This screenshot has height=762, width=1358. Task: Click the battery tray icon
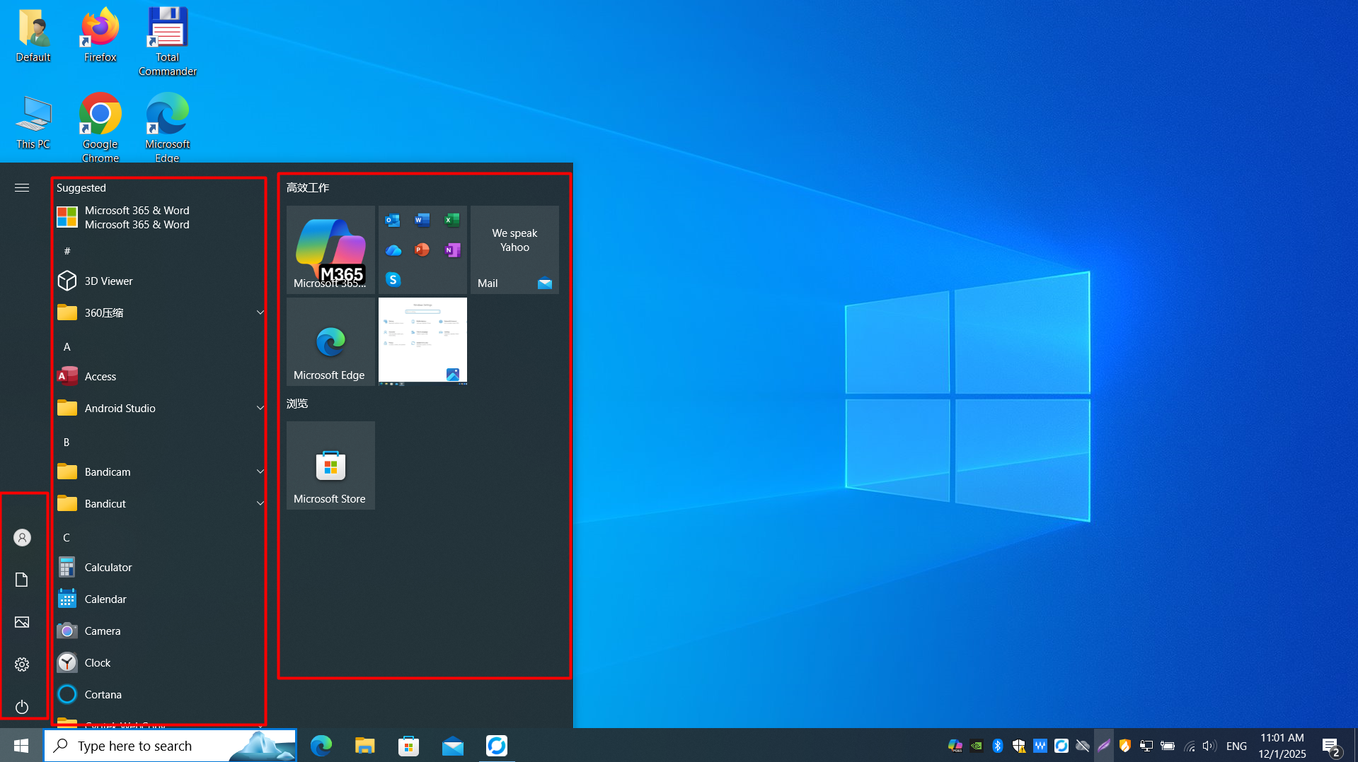[x=1168, y=746]
